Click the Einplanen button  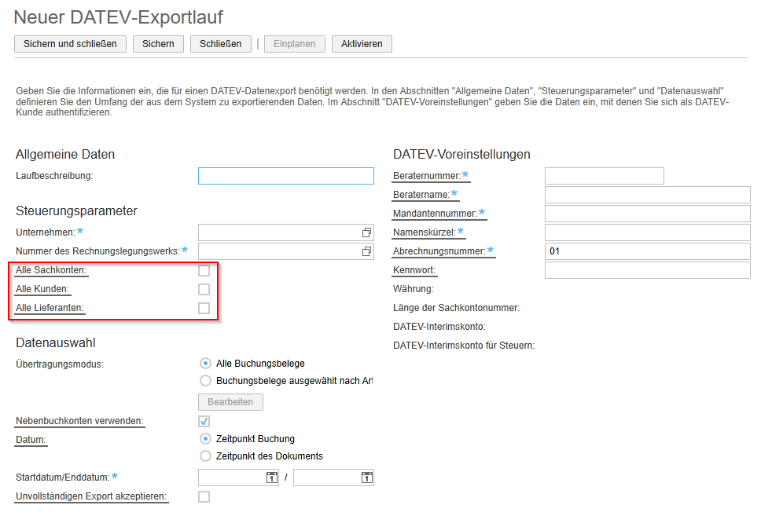295,44
